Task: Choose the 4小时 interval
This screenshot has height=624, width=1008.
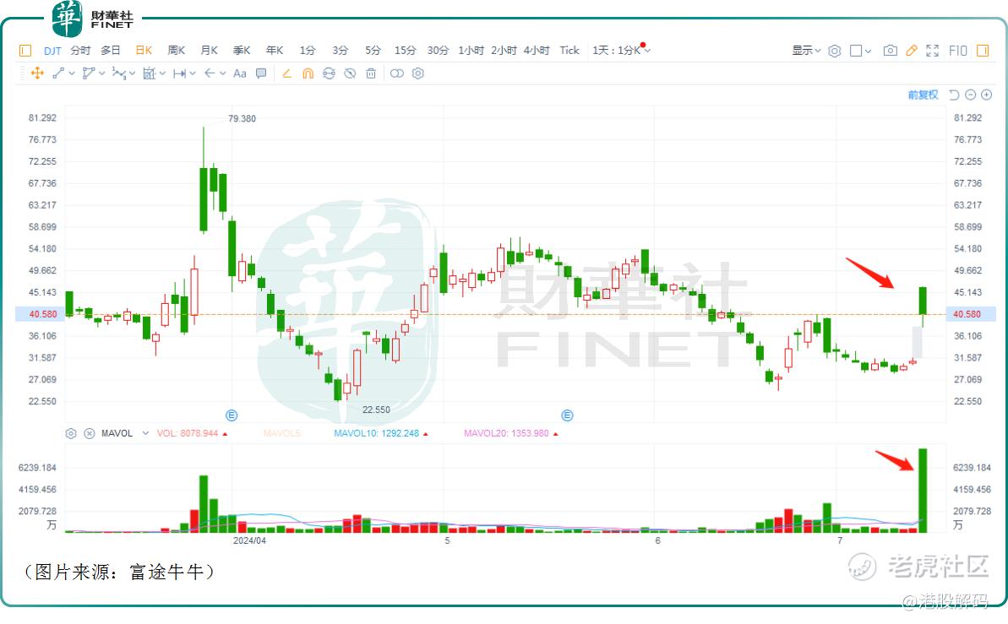Action: coord(537,50)
